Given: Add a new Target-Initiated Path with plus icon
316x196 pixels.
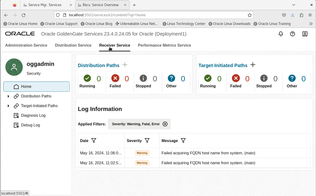Looking at the screenshot, I should pos(253,65).
